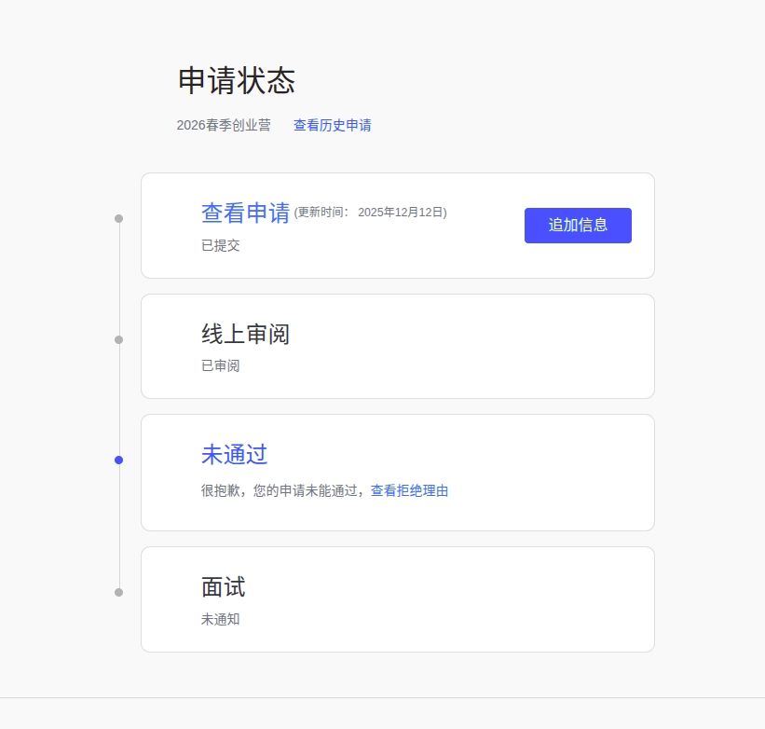
Task: Click the 已提交 status text
Action: pos(220,245)
